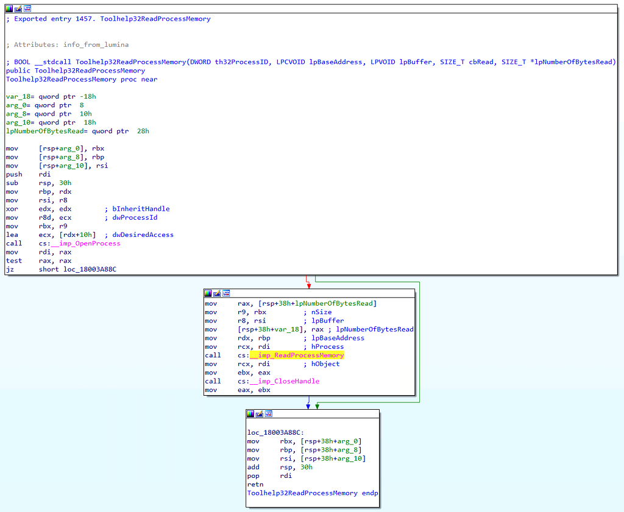Viewport: 624px width, 512px height.
Task: Click 'Toolhelp32ReadProcessMemory proc near' line
Action: coord(82,79)
